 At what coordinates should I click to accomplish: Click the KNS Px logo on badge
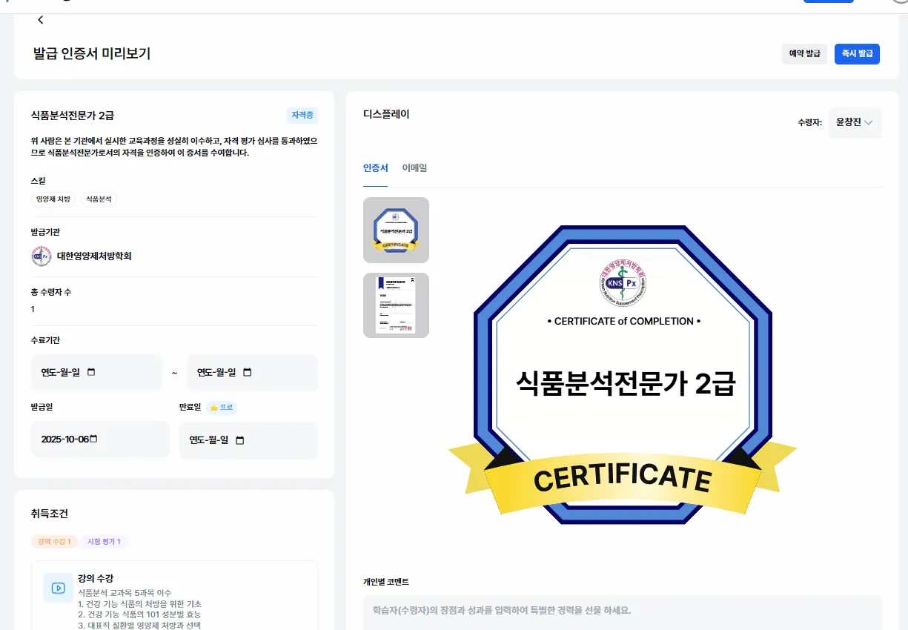point(623,282)
